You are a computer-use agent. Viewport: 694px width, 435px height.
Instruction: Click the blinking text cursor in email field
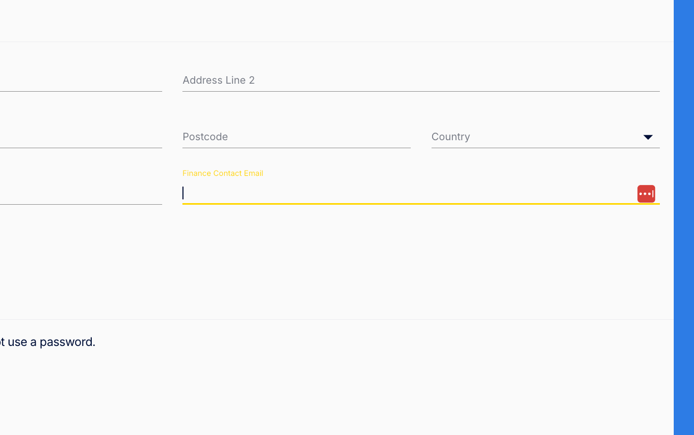(183, 193)
